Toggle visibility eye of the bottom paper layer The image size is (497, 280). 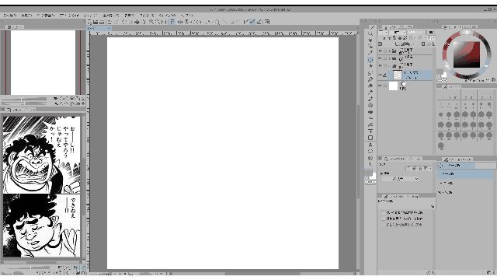380,86
